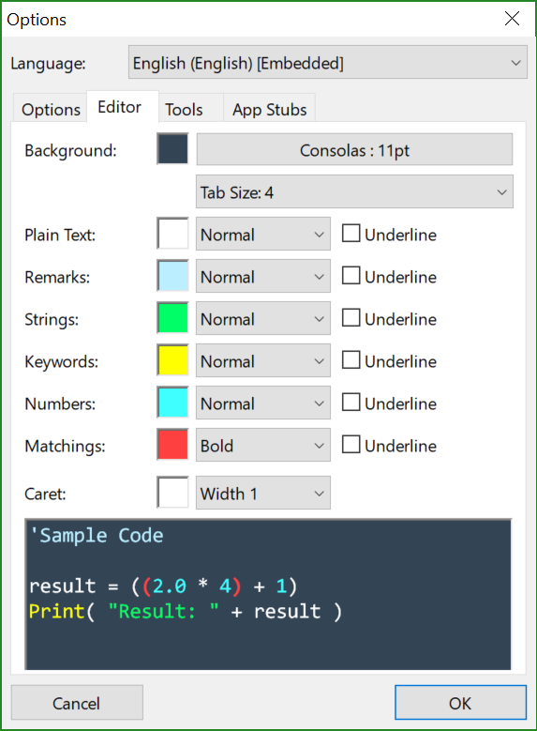
Task: Toggle the Strings Underline checkbox
Action: 351,318
